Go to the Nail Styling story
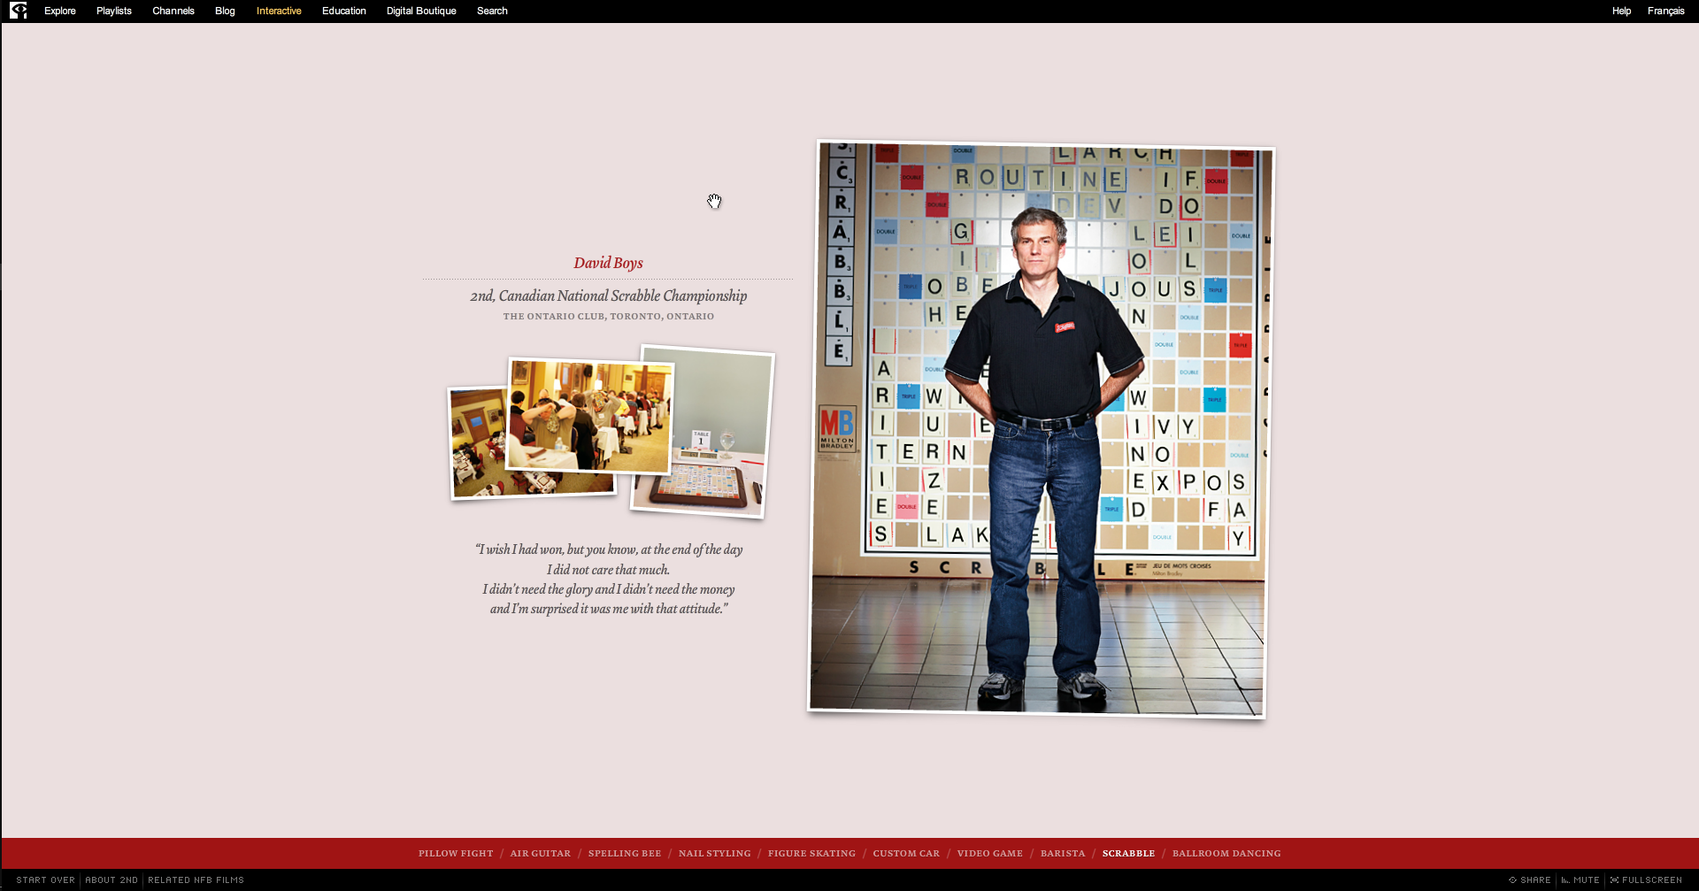This screenshot has height=891, width=1699. 715,854
